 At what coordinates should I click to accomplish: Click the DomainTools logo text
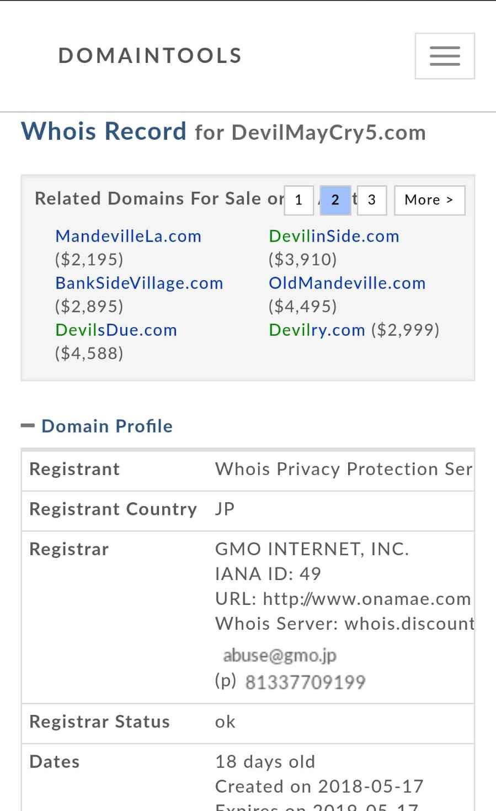point(150,56)
